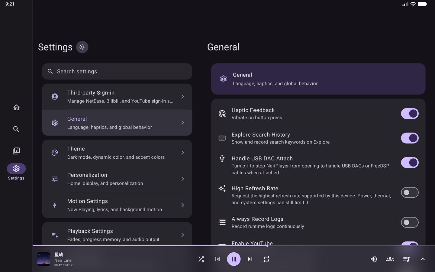Click the Explore Search History keyboard icon
This screenshot has width=435, height=272.
(x=222, y=138)
